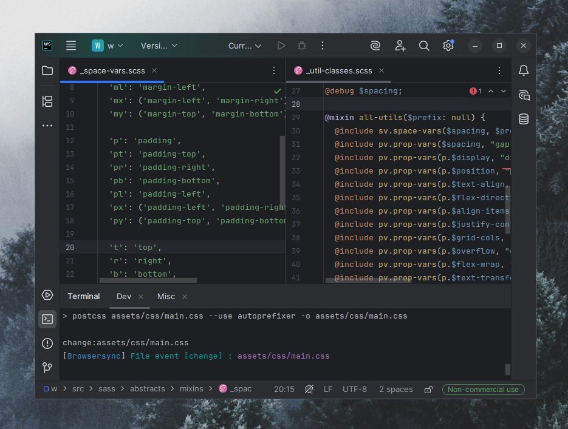Run the current configuration
568x429 pixels.
281,46
